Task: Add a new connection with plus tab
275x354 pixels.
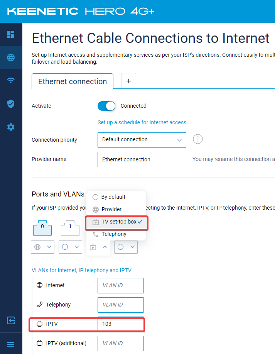Action: (x=128, y=81)
